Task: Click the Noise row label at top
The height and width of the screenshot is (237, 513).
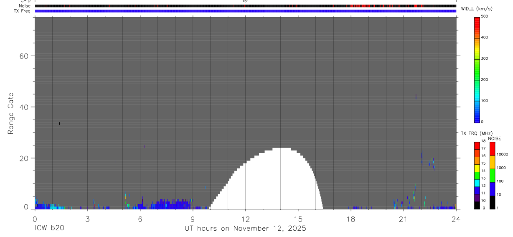Action: click(25, 6)
